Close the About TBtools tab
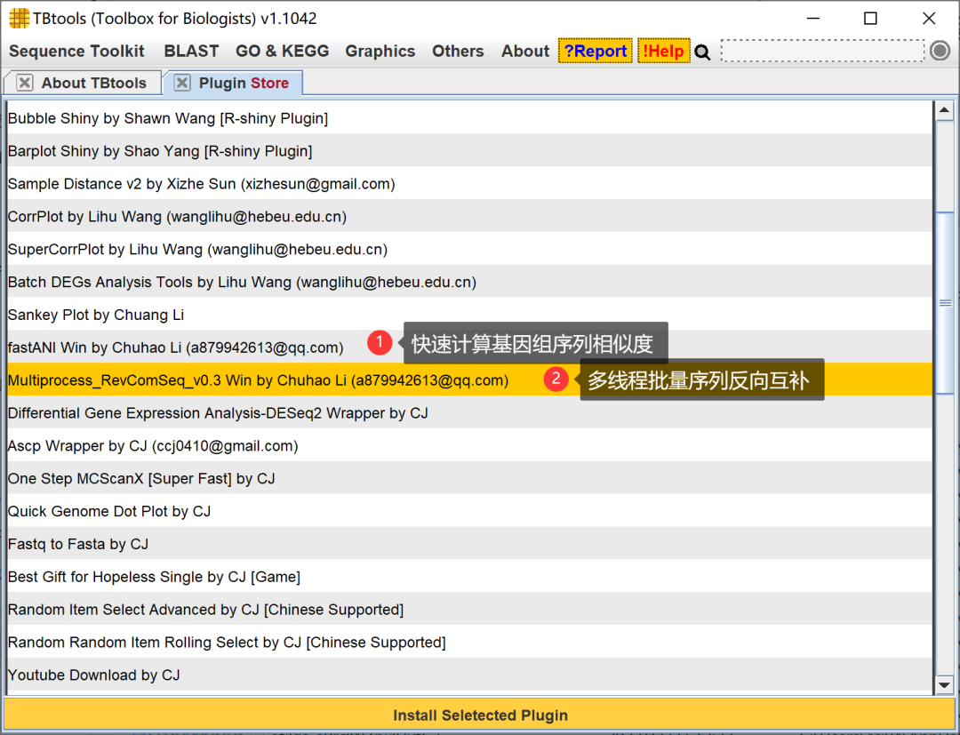The height and width of the screenshot is (735, 960). point(25,83)
